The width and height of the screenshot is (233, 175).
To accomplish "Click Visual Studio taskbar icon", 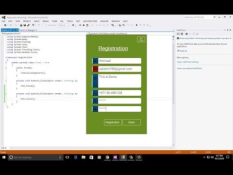I will (115, 157).
